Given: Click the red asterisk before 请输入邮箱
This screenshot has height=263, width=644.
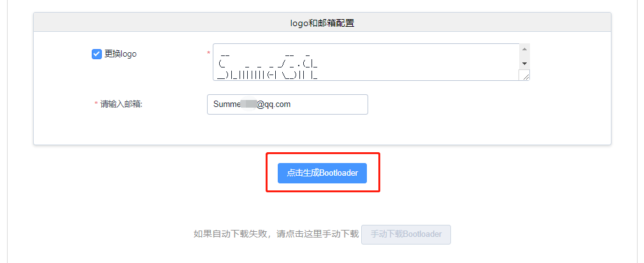Looking at the screenshot, I should pos(97,103).
